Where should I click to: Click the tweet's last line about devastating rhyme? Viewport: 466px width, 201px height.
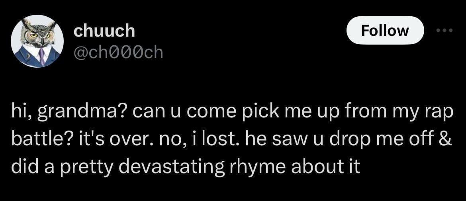[186, 167]
